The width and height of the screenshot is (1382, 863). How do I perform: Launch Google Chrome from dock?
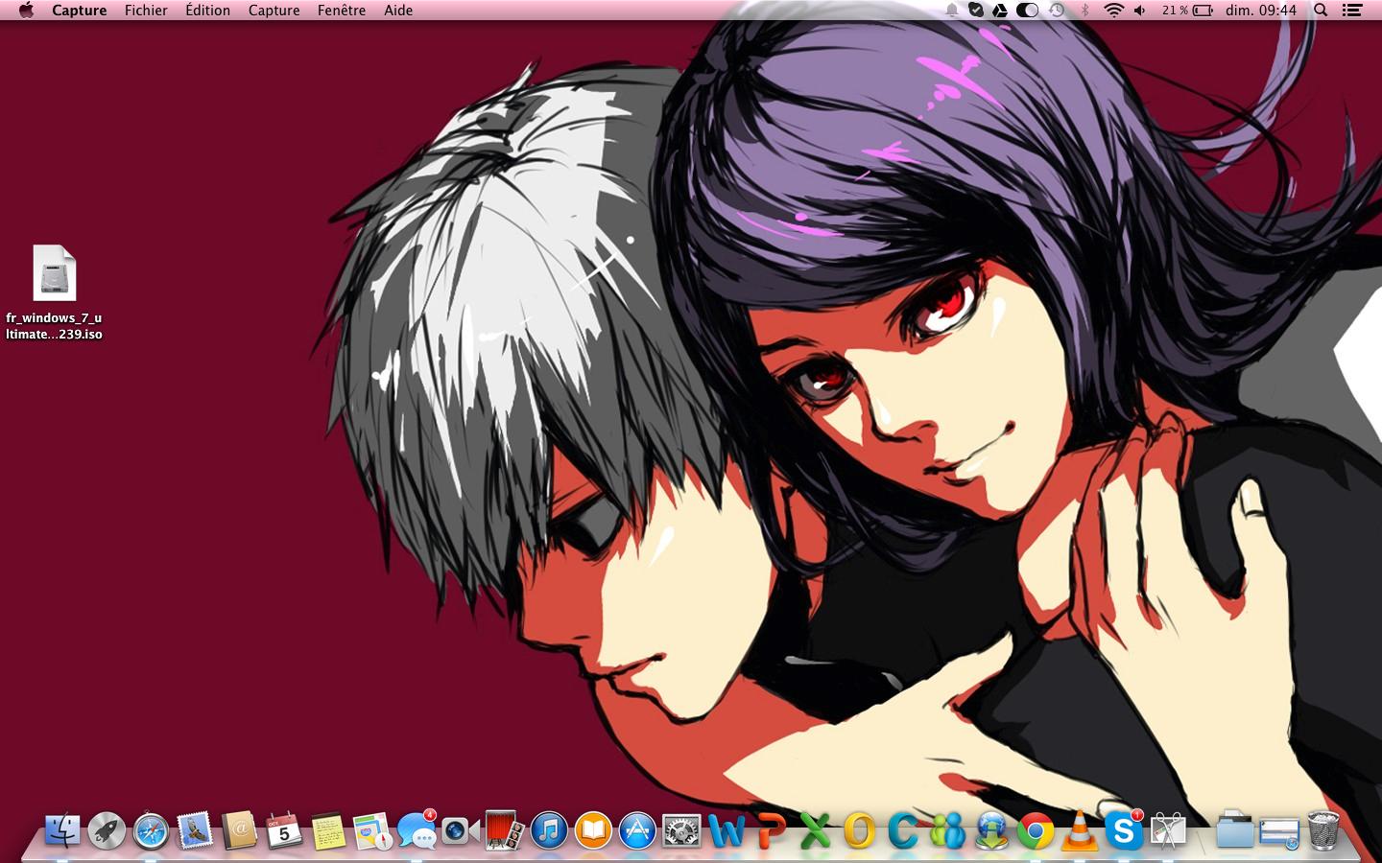coord(1036,830)
